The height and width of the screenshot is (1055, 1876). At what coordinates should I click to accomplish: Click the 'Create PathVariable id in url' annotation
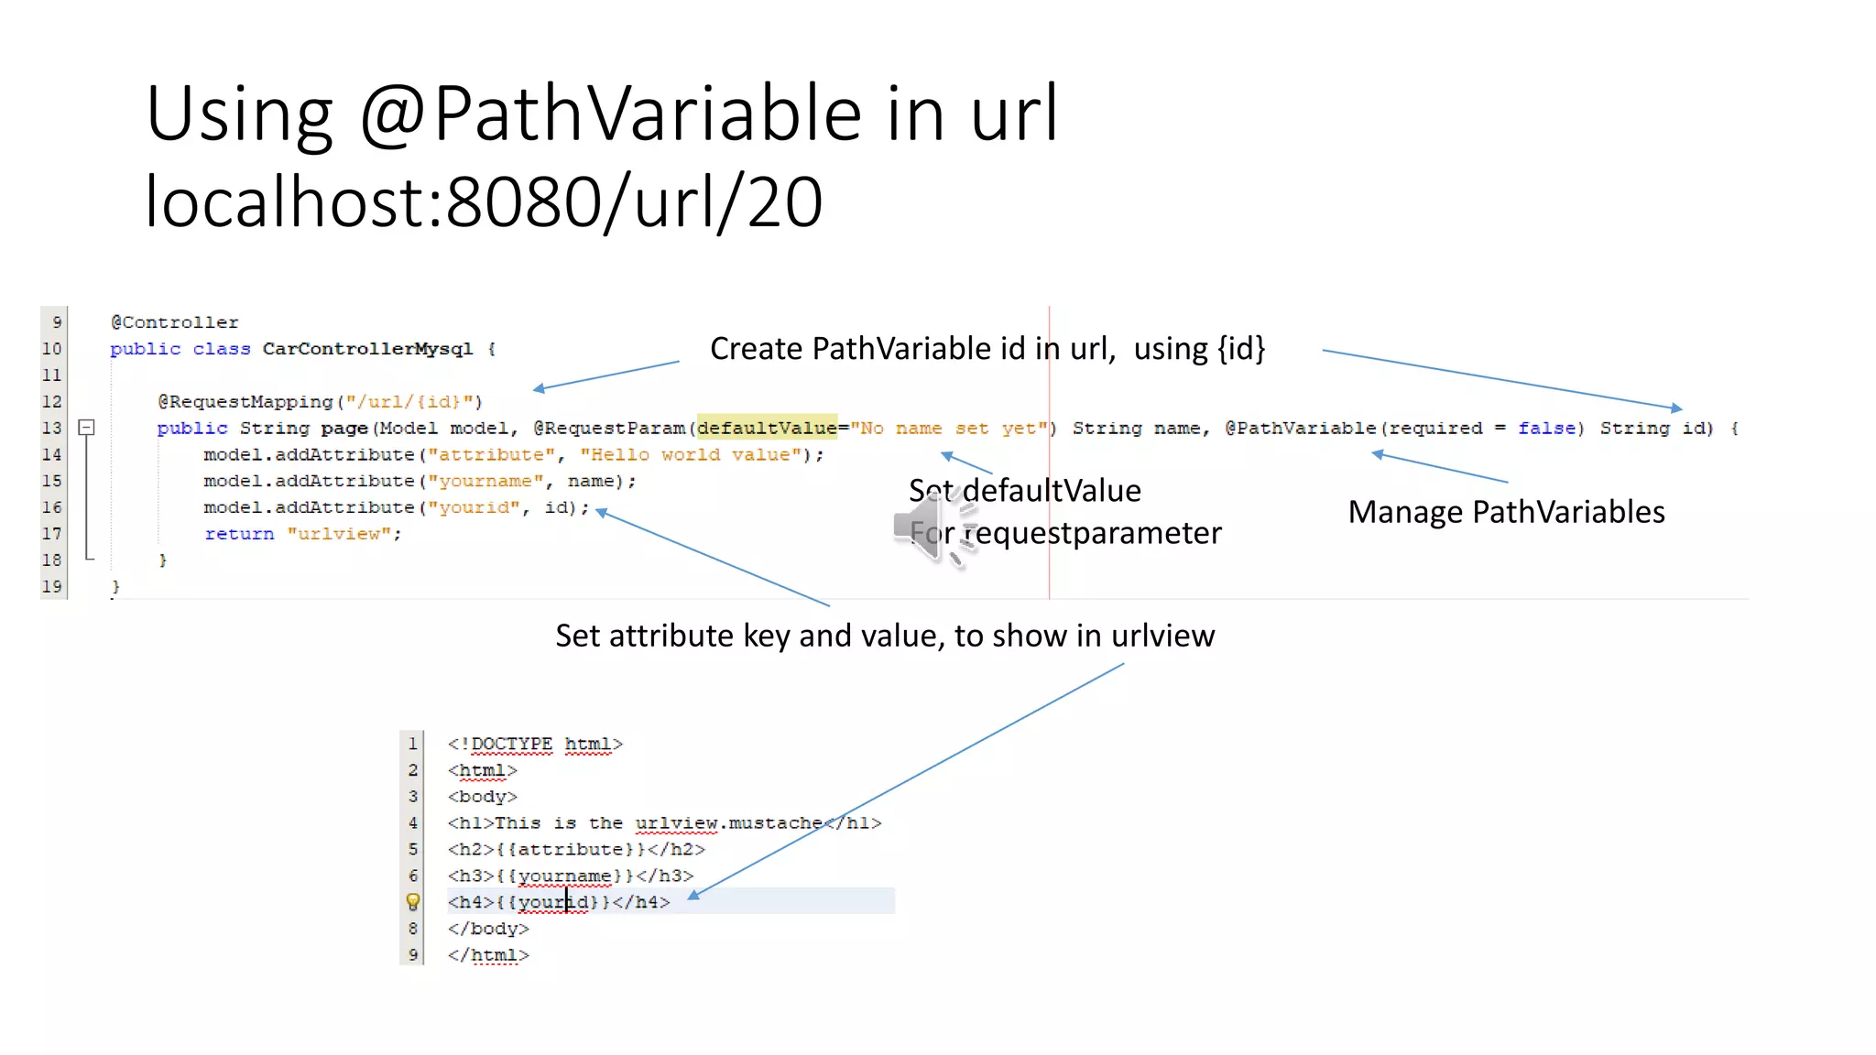pos(987,349)
